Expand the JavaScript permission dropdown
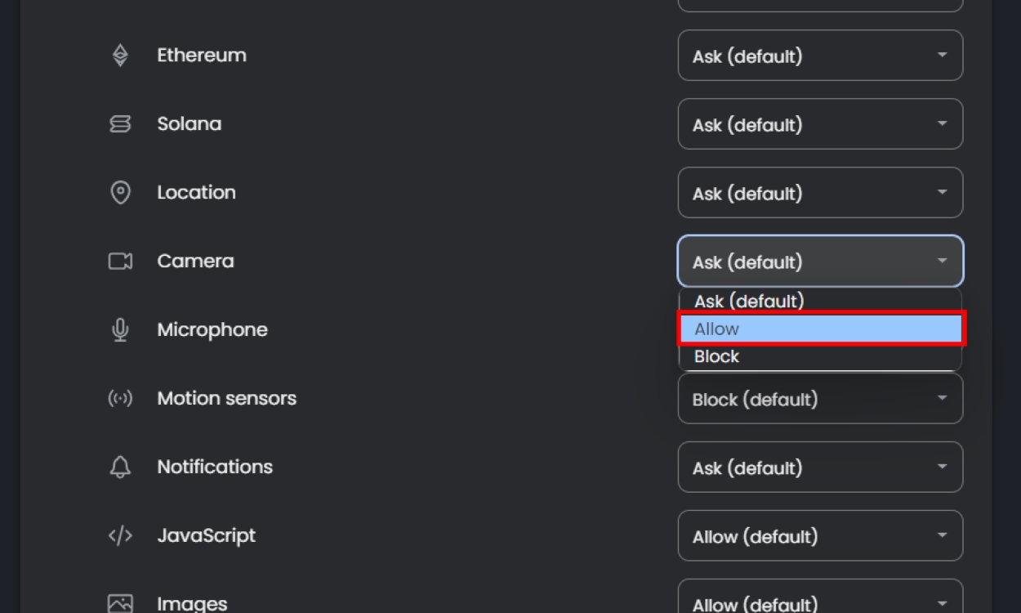 pos(820,536)
